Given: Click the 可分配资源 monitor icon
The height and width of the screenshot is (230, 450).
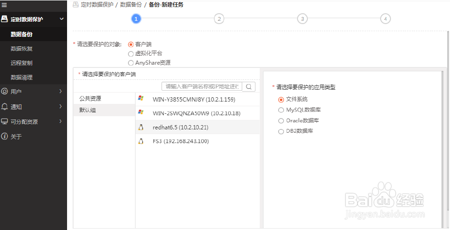Looking at the screenshot, I should [4, 121].
